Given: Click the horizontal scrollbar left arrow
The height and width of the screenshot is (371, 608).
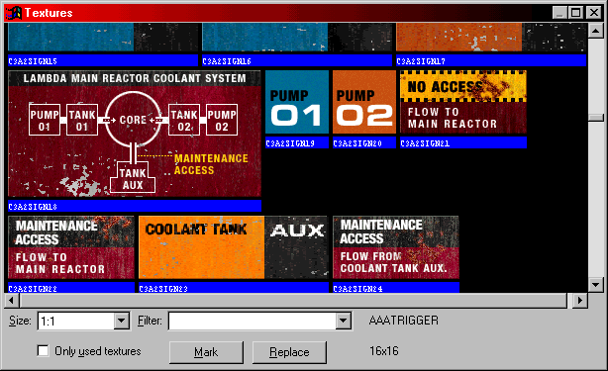Looking at the screenshot, I should point(12,300).
